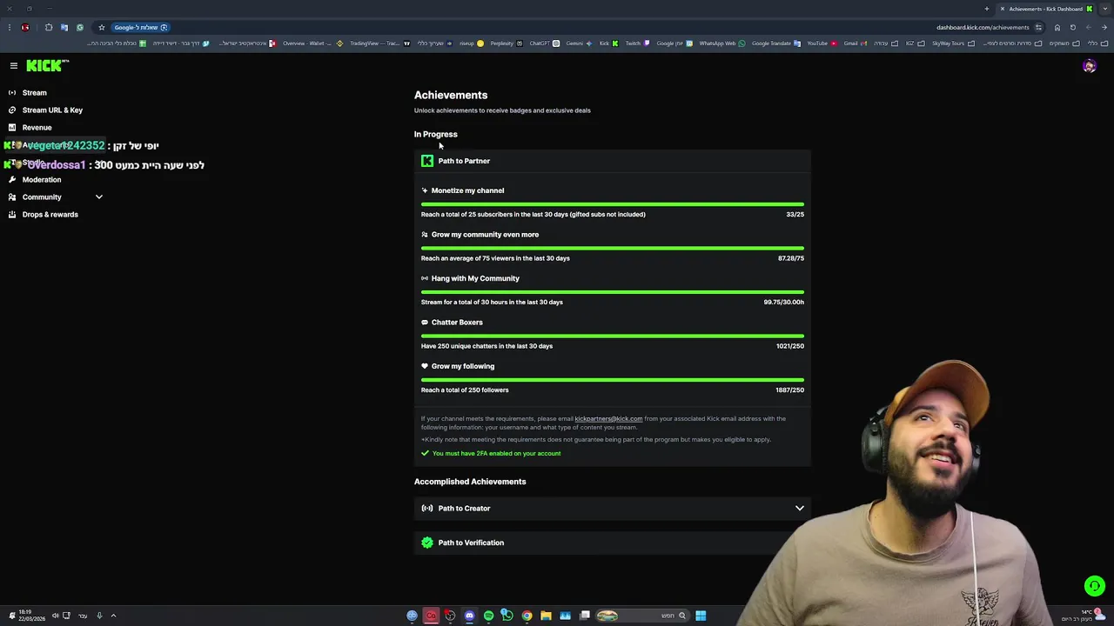Click the Chatter Boxers chat icon
The width and height of the screenshot is (1114, 626).
coord(425,323)
